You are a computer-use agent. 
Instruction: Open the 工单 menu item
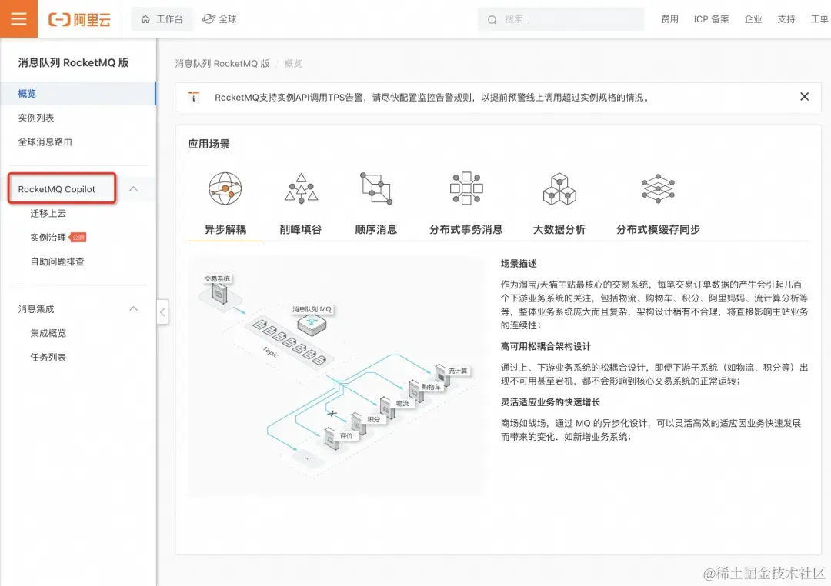click(820, 18)
